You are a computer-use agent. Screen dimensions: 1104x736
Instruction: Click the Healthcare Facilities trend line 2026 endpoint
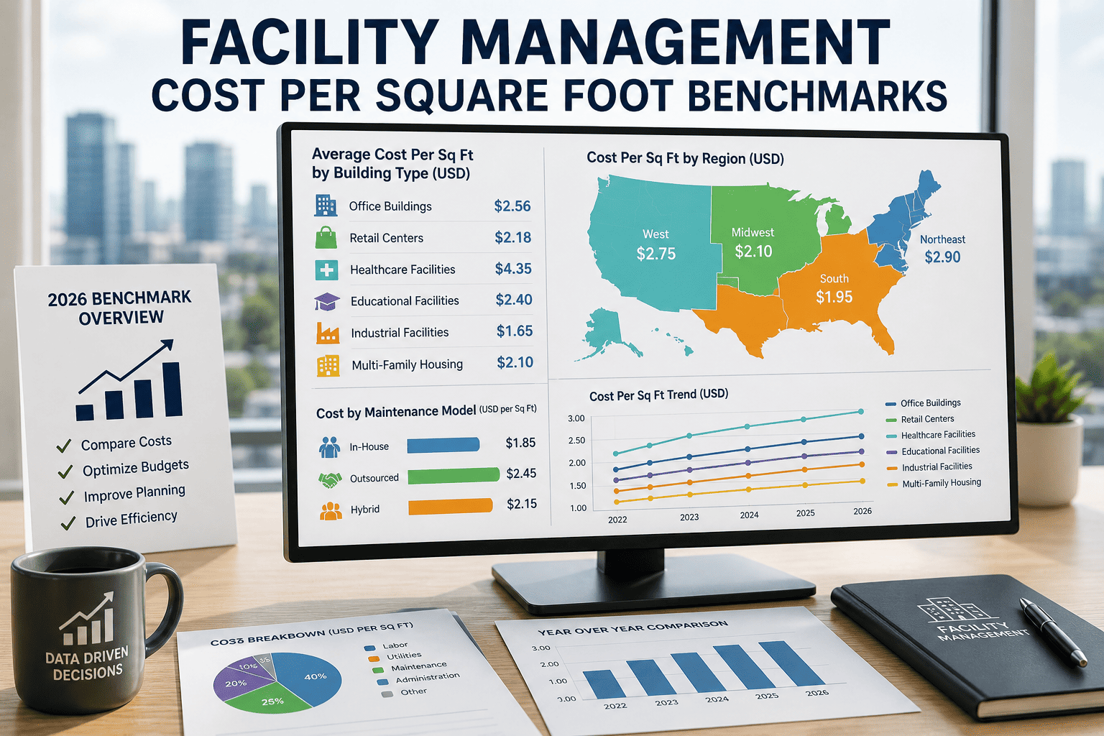click(861, 412)
